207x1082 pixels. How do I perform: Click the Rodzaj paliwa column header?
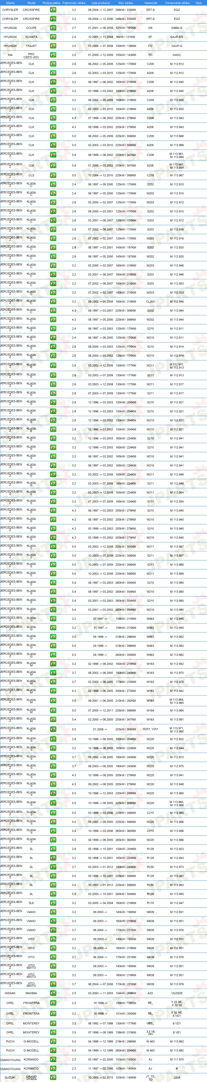click(52, 3)
